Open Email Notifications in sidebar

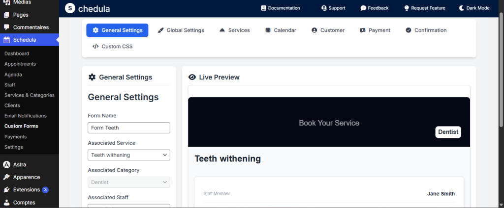[26, 116]
